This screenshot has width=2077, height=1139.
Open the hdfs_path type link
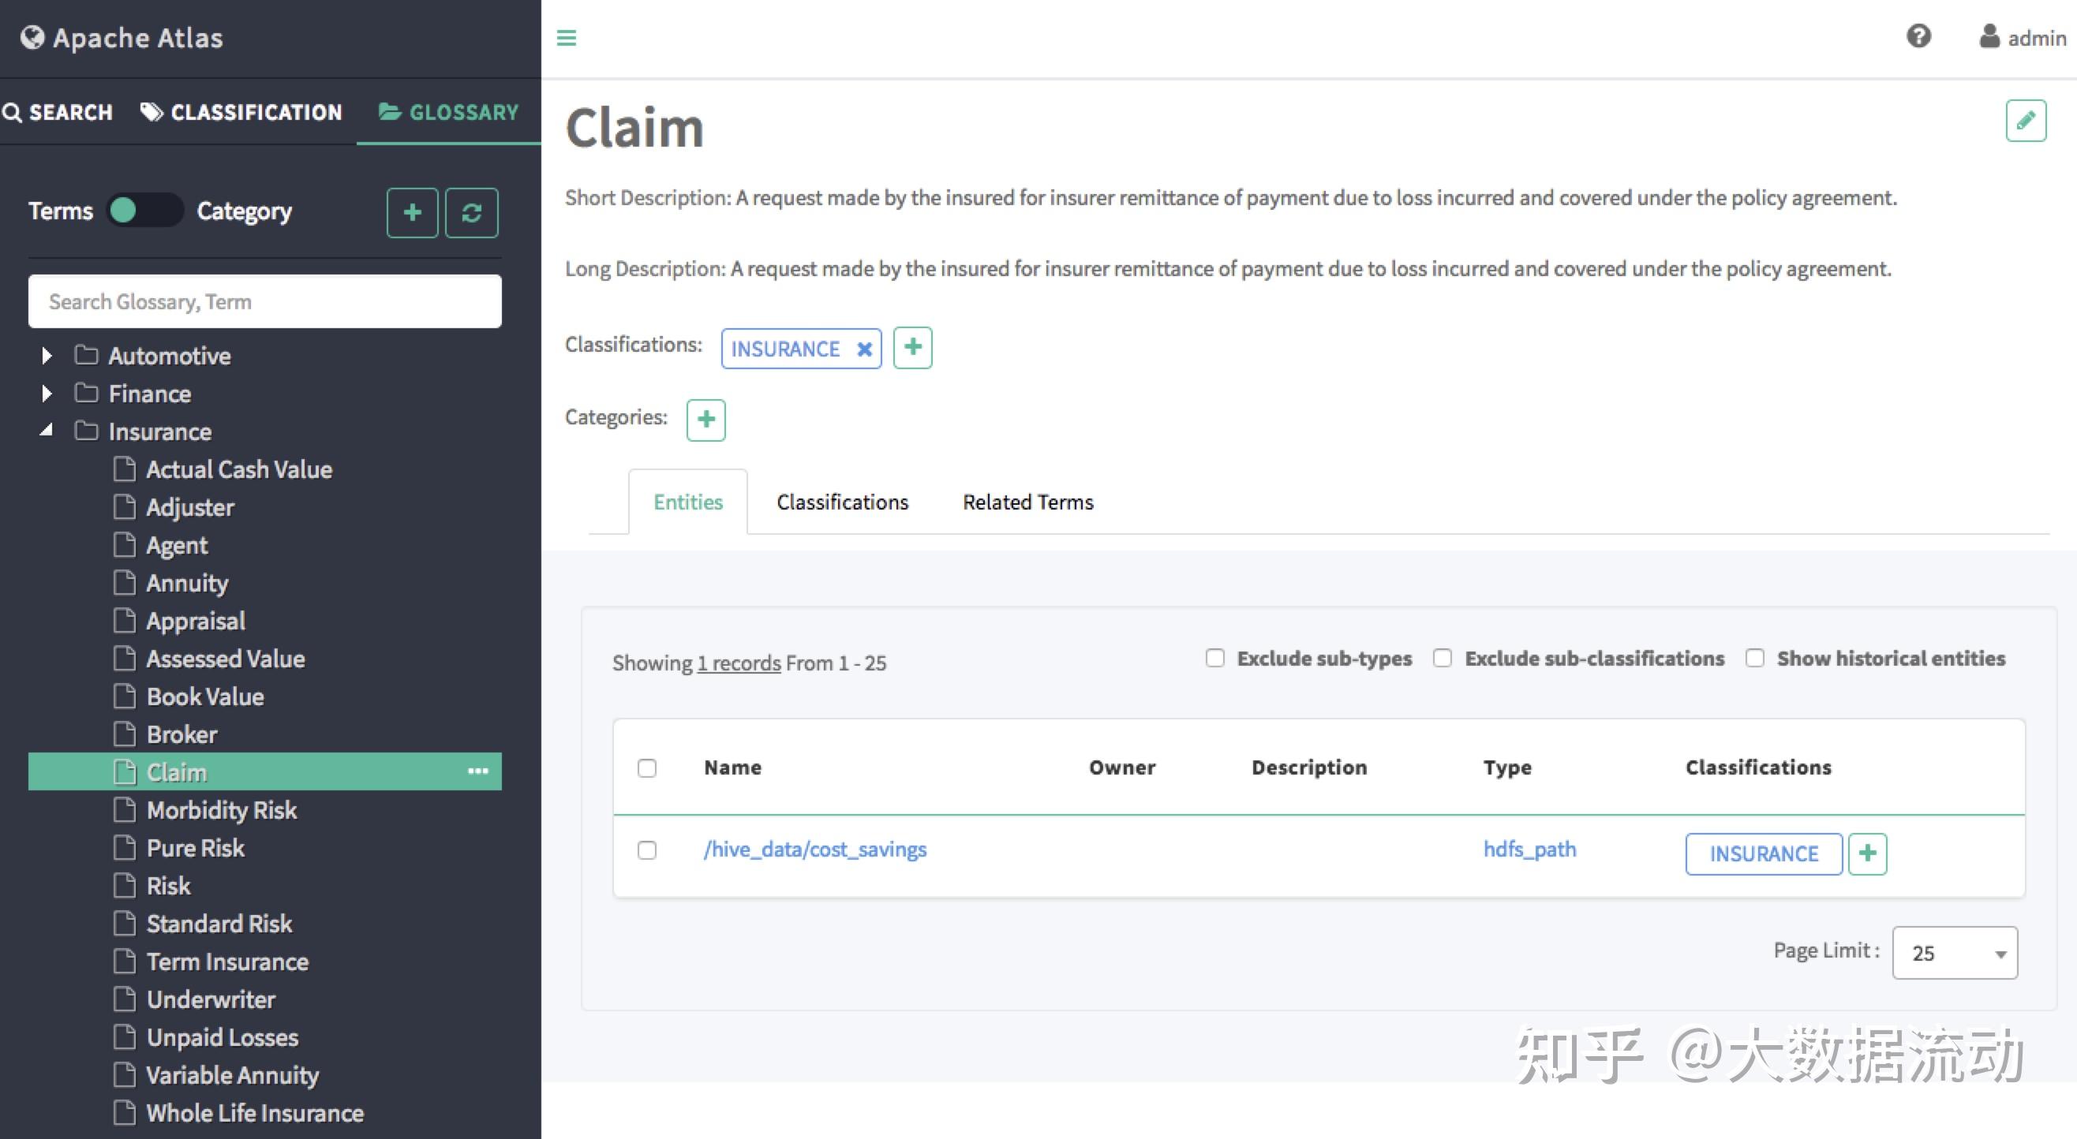click(1529, 849)
